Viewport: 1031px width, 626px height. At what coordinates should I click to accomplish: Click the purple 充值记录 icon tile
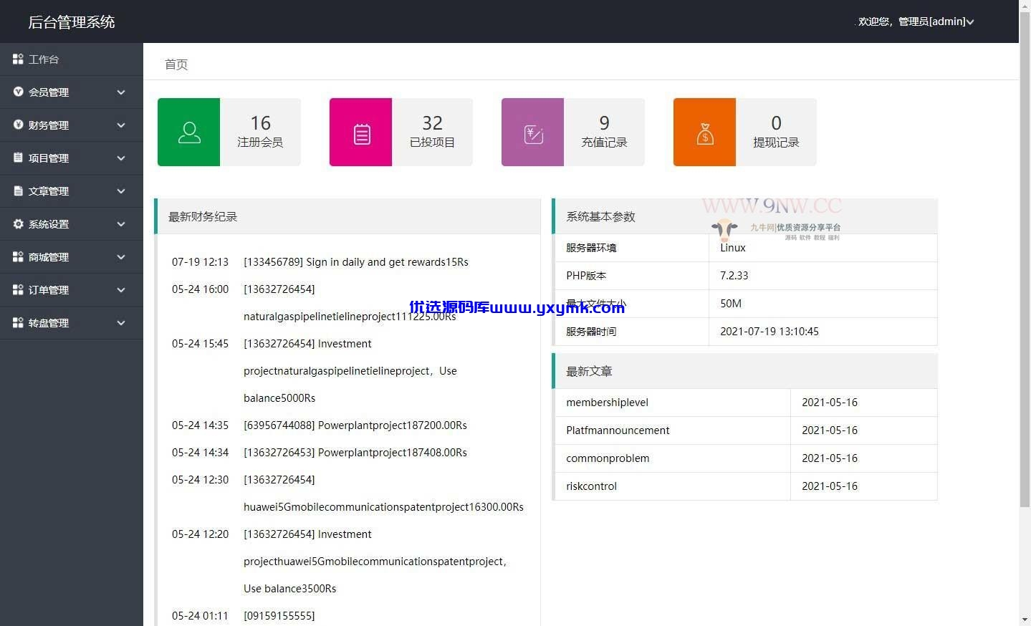click(x=532, y=132)
